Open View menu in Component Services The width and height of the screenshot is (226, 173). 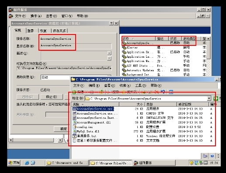click(x=51, y=16)
